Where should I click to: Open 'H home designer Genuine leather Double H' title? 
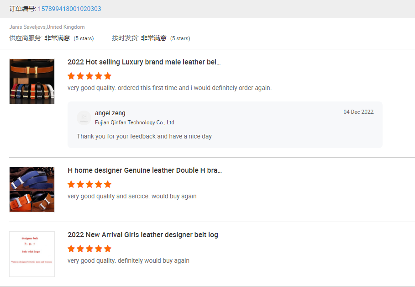coord(145,170)
